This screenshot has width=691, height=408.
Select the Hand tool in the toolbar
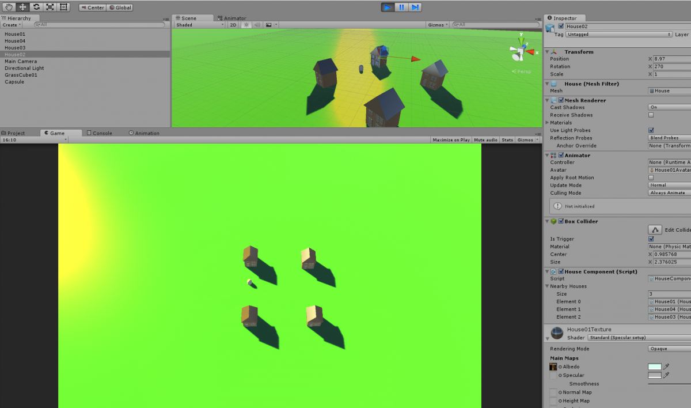pyautogui.click(x=9, y=7)
